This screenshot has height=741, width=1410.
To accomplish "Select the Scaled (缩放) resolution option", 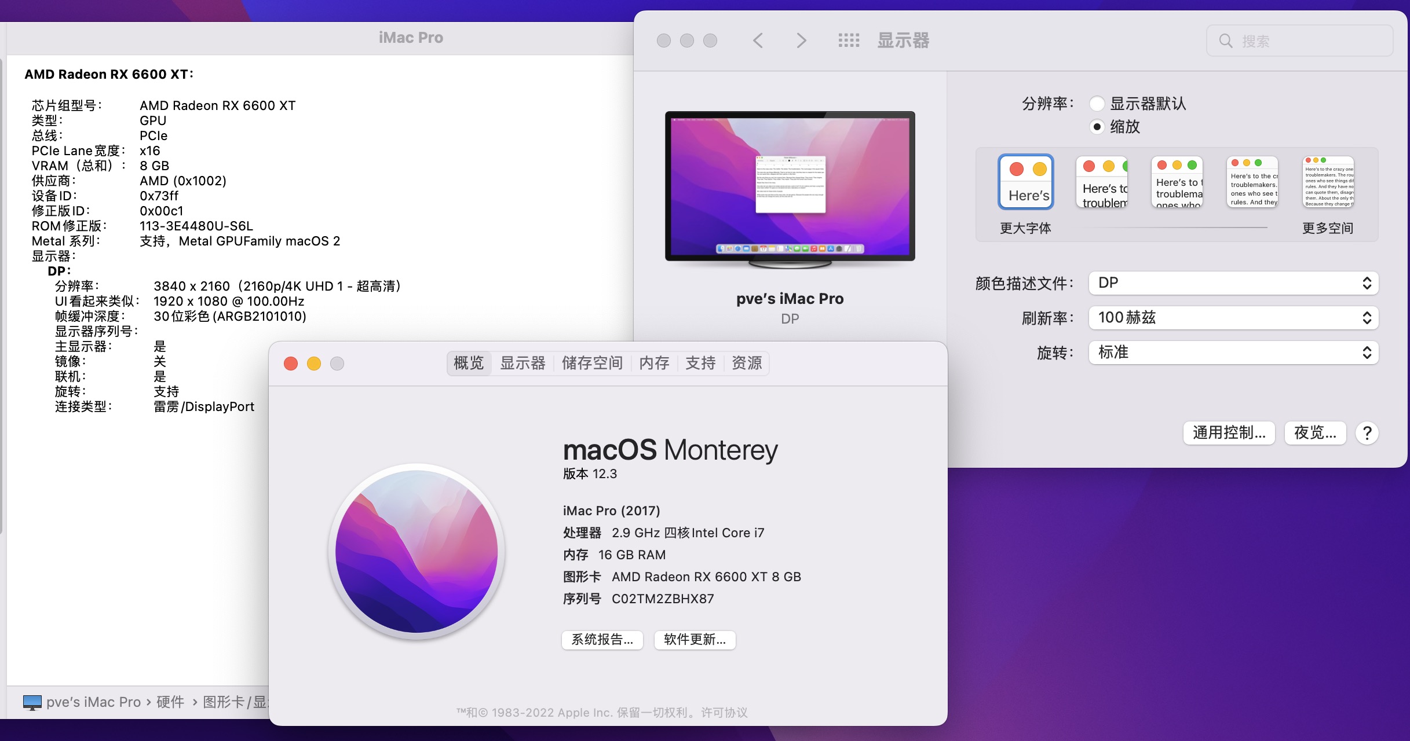I will tap(1097, 127).
